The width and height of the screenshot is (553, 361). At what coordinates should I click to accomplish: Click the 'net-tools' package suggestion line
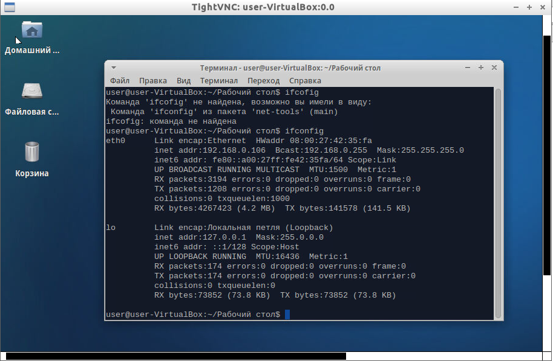click(x=224, y=112)
